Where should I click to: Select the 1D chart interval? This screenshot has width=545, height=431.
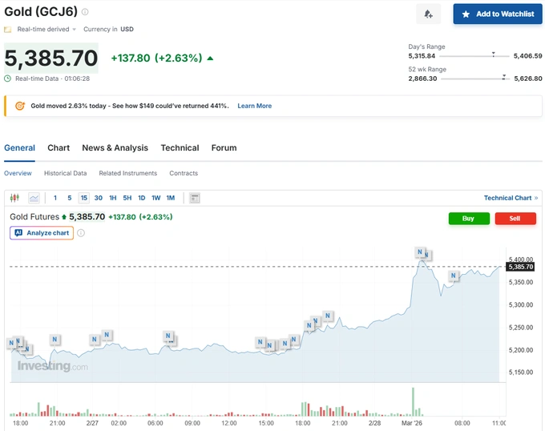(141, 198)
